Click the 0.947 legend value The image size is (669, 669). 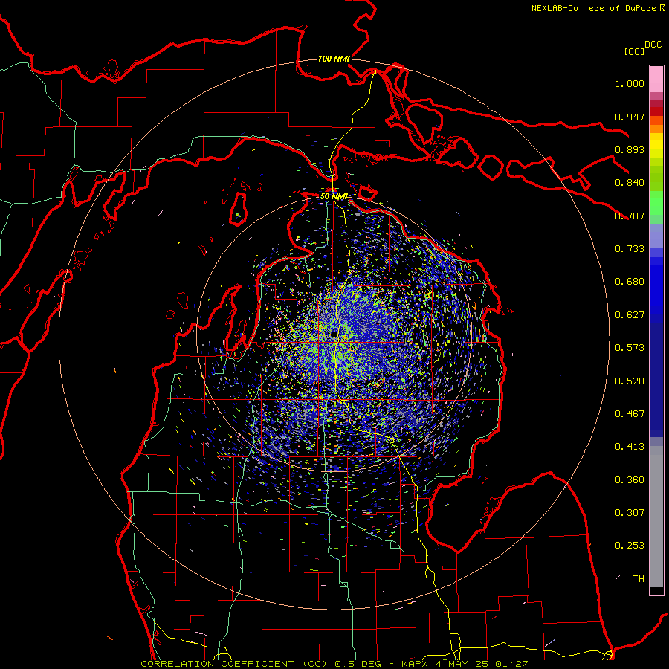(x=630, y=117)
